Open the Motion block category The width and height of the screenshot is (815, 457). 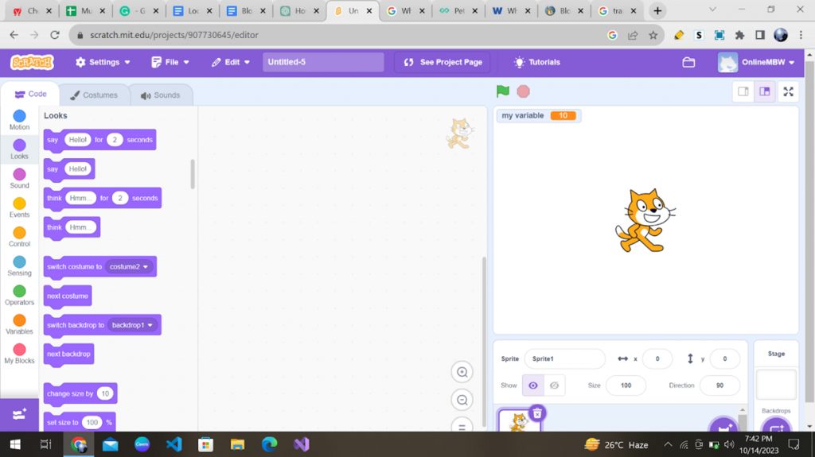click(19, 120)
